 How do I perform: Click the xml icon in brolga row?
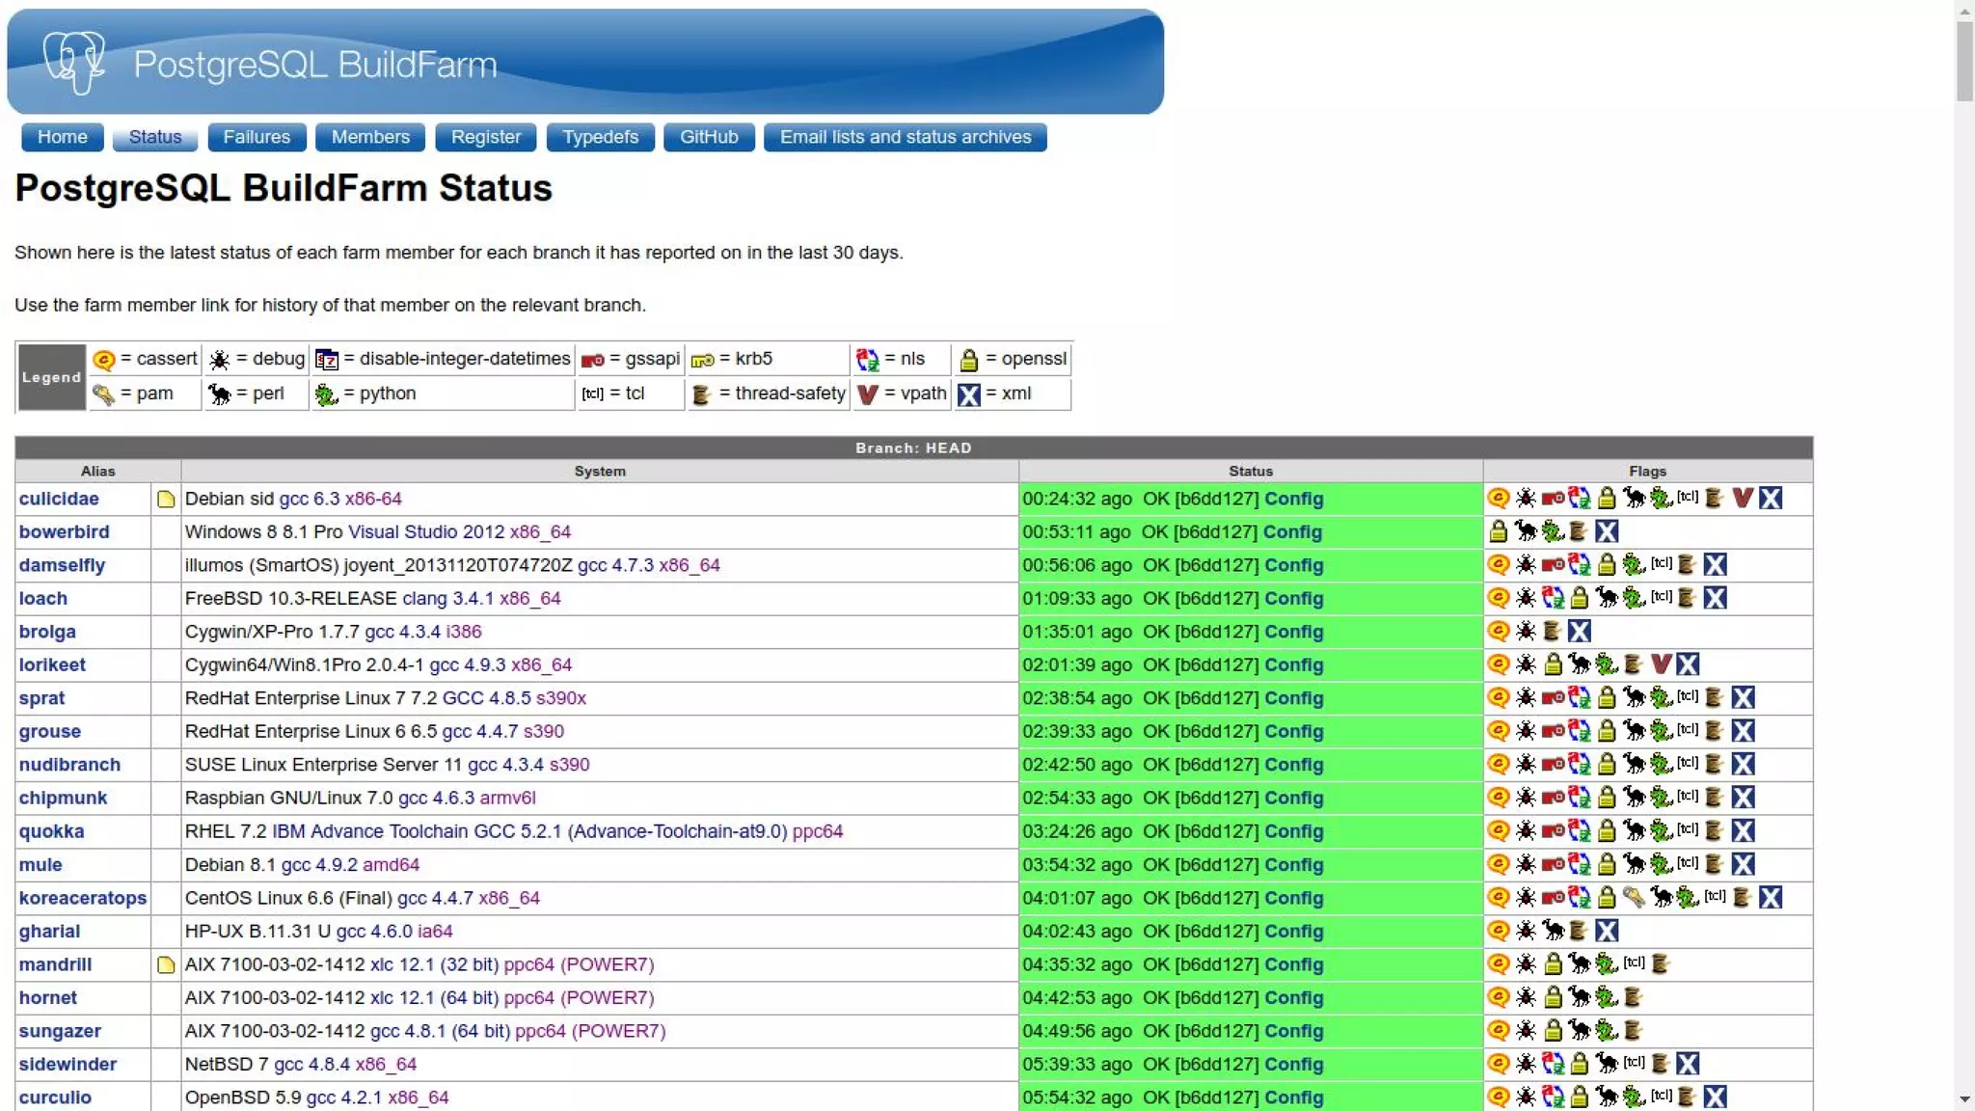(1579, 632)
